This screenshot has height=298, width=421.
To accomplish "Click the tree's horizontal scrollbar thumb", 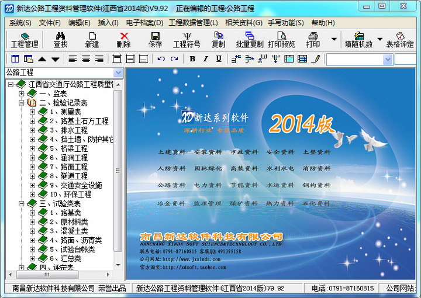I will [x=47, y=275].
